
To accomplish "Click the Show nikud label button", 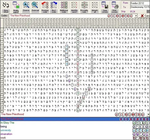I will pos(6,11).
